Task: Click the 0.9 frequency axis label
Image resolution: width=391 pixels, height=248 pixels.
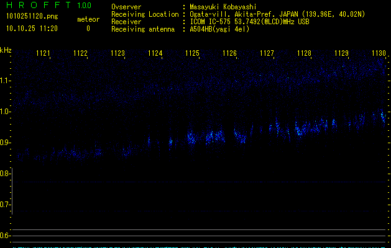Action: pyautogui.click(x=6, y=143)
